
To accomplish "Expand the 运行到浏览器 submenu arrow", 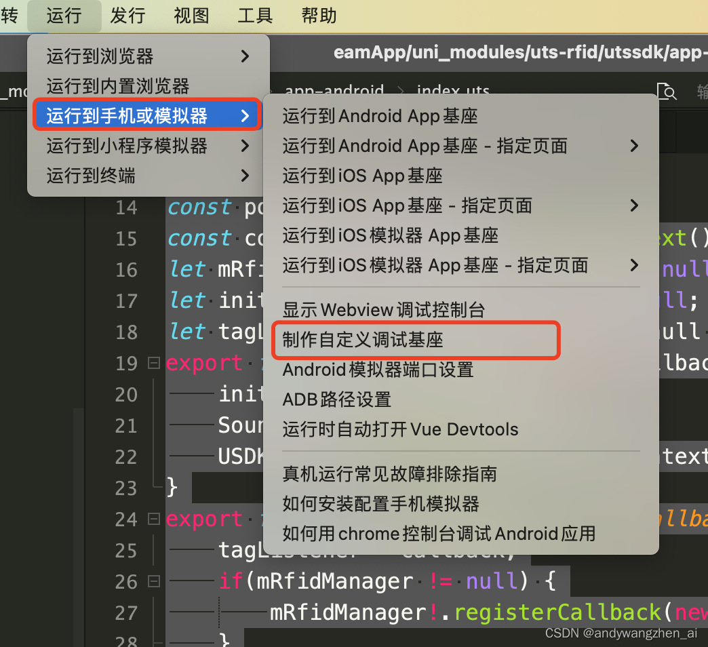I will [x=245, y=56].
